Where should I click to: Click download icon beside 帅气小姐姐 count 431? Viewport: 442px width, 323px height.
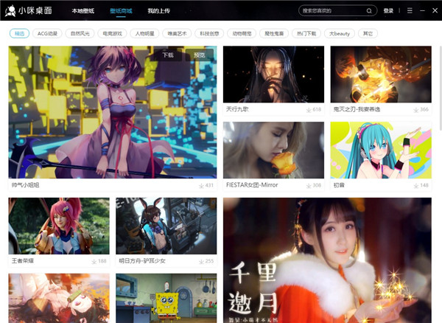[x=201, y=186]
